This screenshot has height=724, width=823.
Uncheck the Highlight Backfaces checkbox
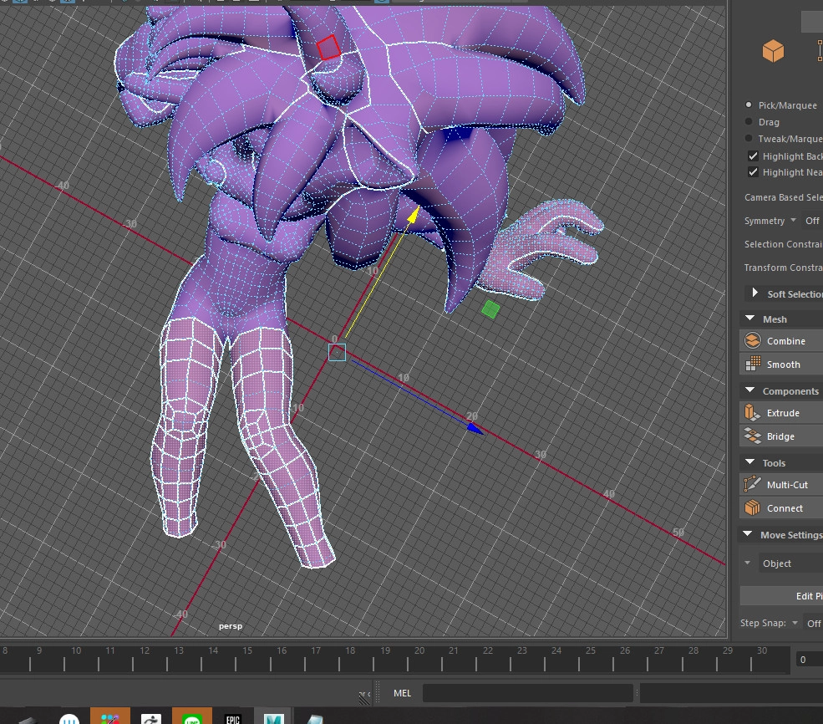pyautogui.click(x=753, y=156)
